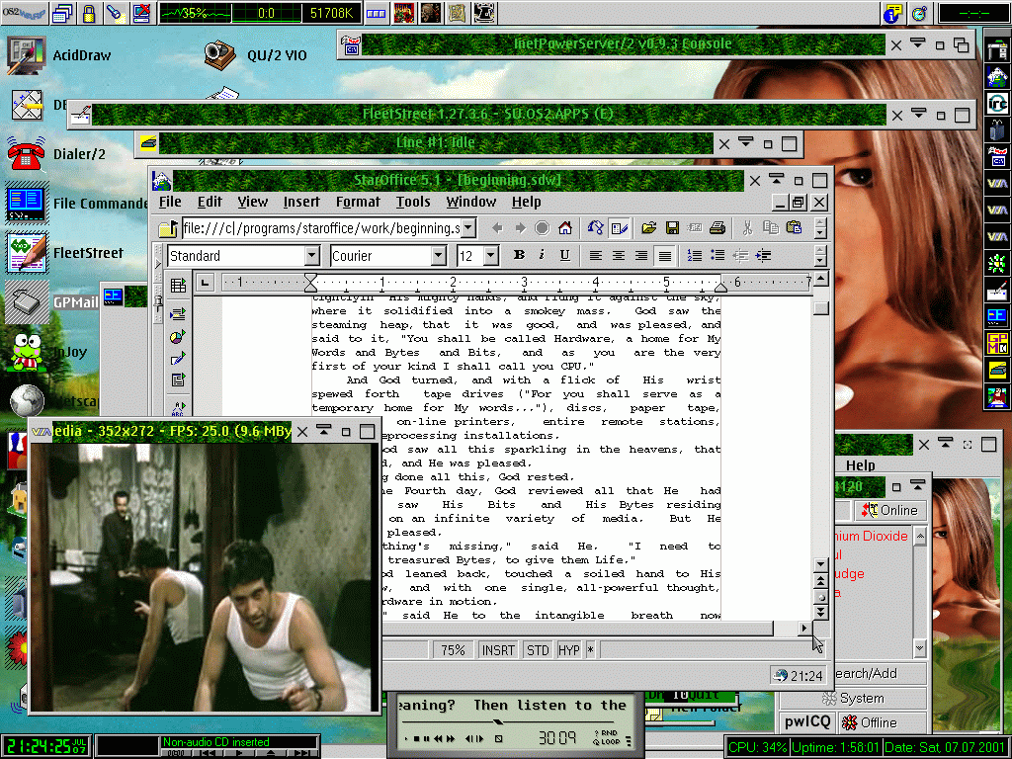Click the Search/Add button in pwICQ

[x=881, y=674]
